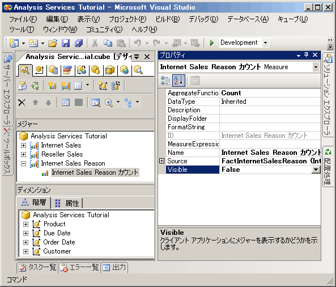Click the Paste clipboard icon

[121, 43]
